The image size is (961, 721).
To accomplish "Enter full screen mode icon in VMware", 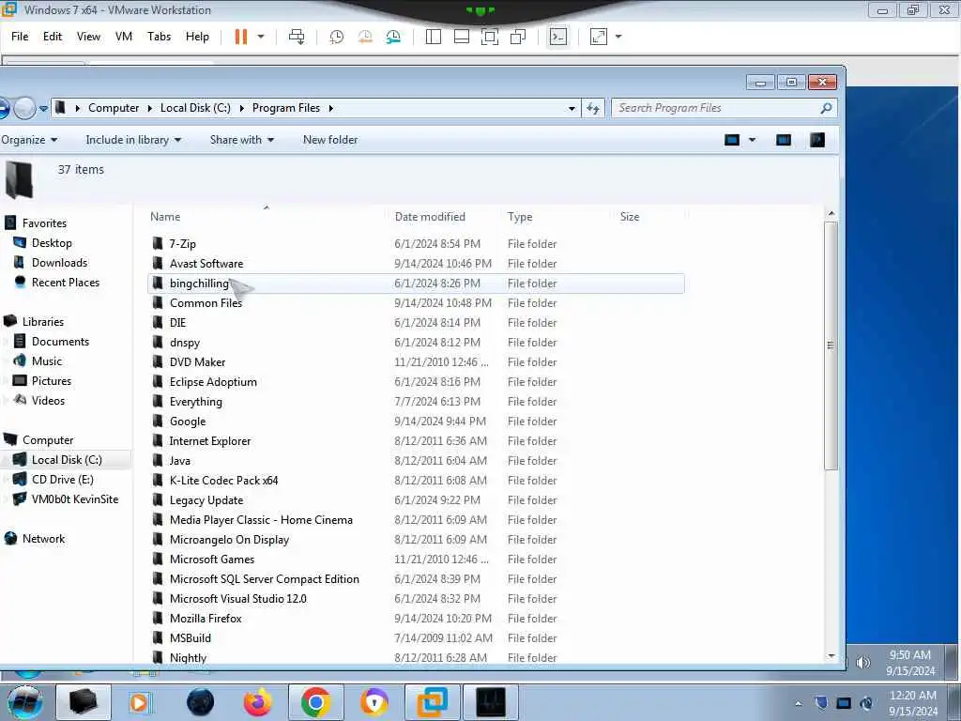I will pos(490,37).
